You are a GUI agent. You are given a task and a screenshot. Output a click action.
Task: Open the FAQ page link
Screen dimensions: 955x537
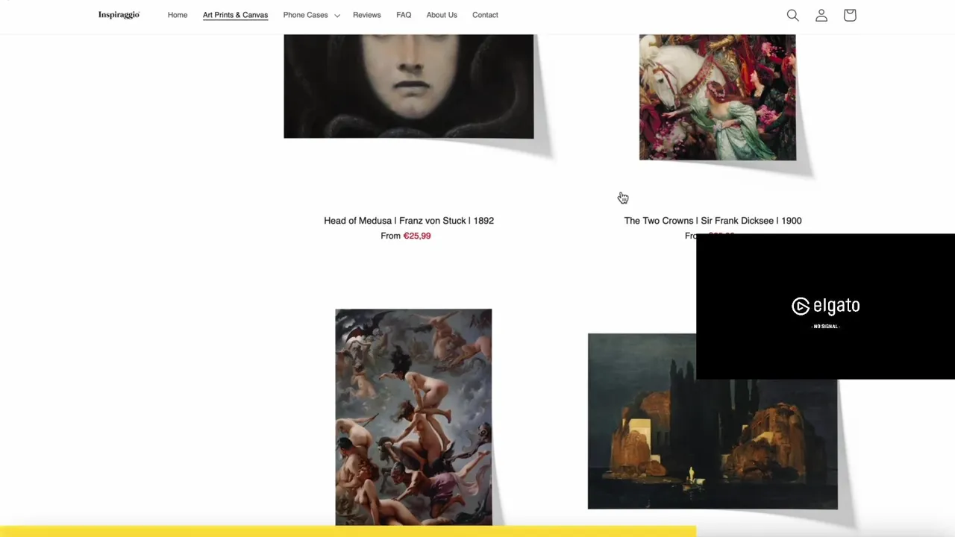pos(404,15)
